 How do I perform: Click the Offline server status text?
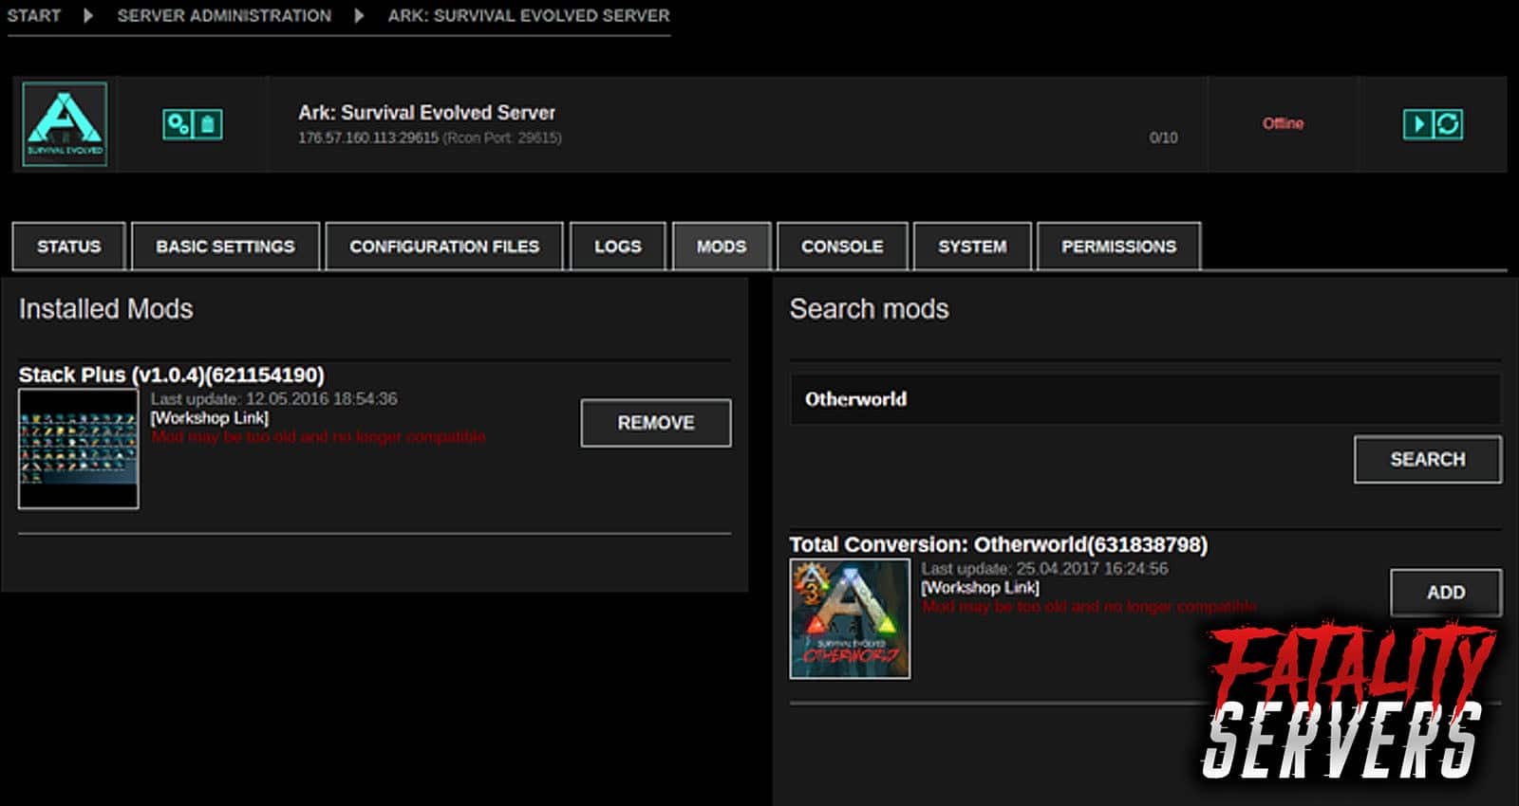click(x=1283, y=123)
